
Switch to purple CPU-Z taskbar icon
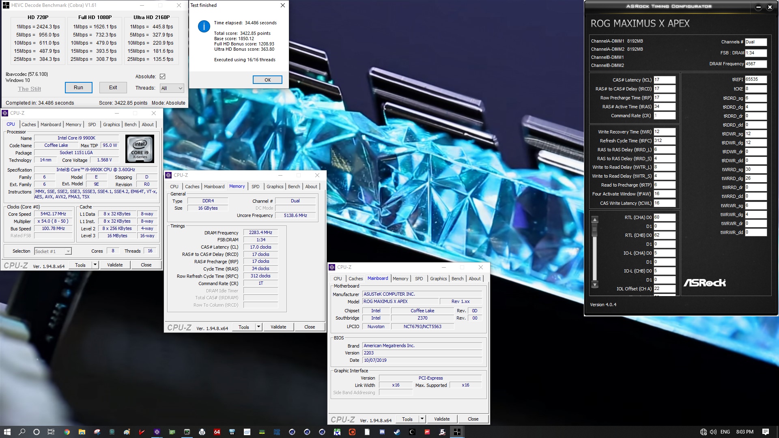[x=157, y=432]
